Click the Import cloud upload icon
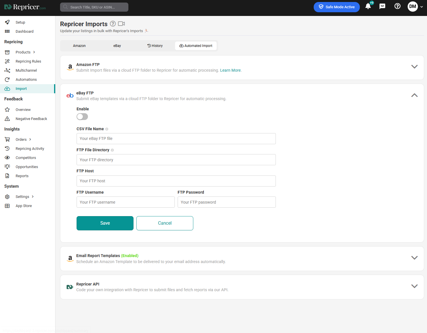 [x=7, y=89]
